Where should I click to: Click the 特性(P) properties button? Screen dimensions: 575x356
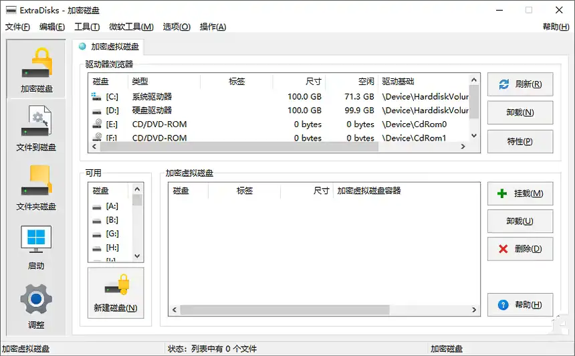(520, 141)
